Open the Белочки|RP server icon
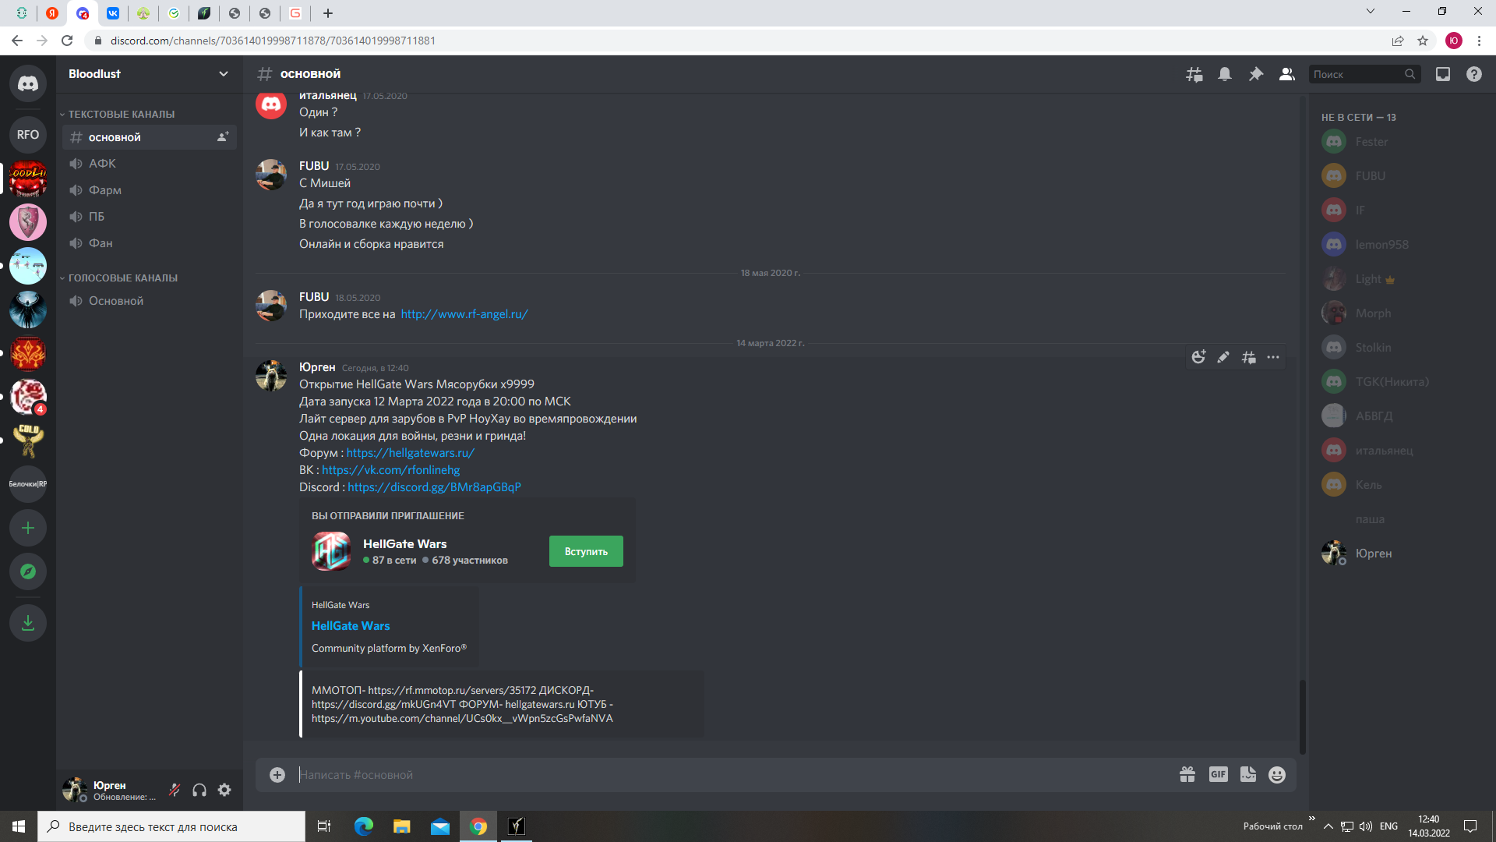This screenshot has width=1496, height=842. click(28, 484)
